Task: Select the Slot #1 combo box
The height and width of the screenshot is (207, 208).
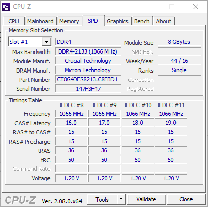Action: click(29, 42)
